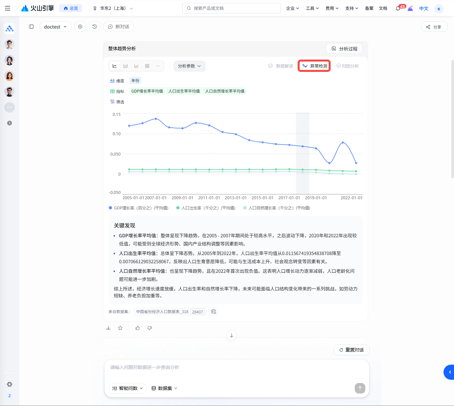The width and height of the screenshot is (454, 406).
Task: Give a thumbs down to the answer
Action: [x=149, y=328]
